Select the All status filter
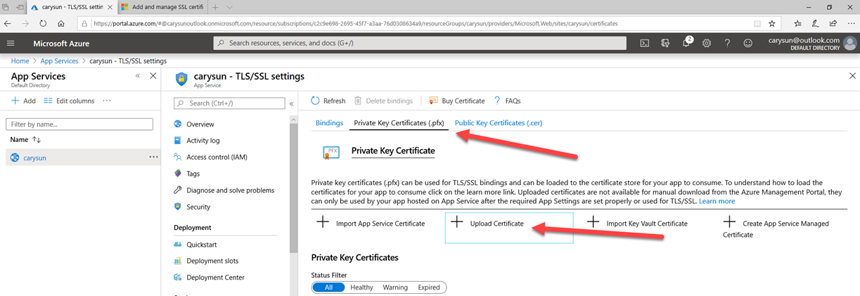The image size is (860, 296). (x=328, y=287)
